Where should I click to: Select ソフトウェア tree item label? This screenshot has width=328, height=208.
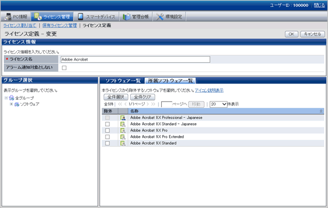point(30,104)
